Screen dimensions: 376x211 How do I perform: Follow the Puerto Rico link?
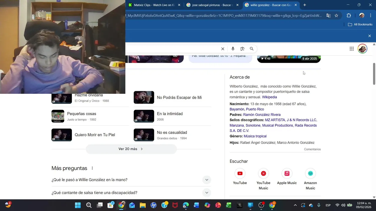click(255, 109)
